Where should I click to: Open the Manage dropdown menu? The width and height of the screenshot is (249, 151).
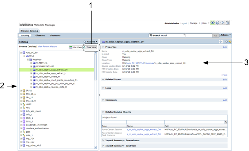[195, 23]
